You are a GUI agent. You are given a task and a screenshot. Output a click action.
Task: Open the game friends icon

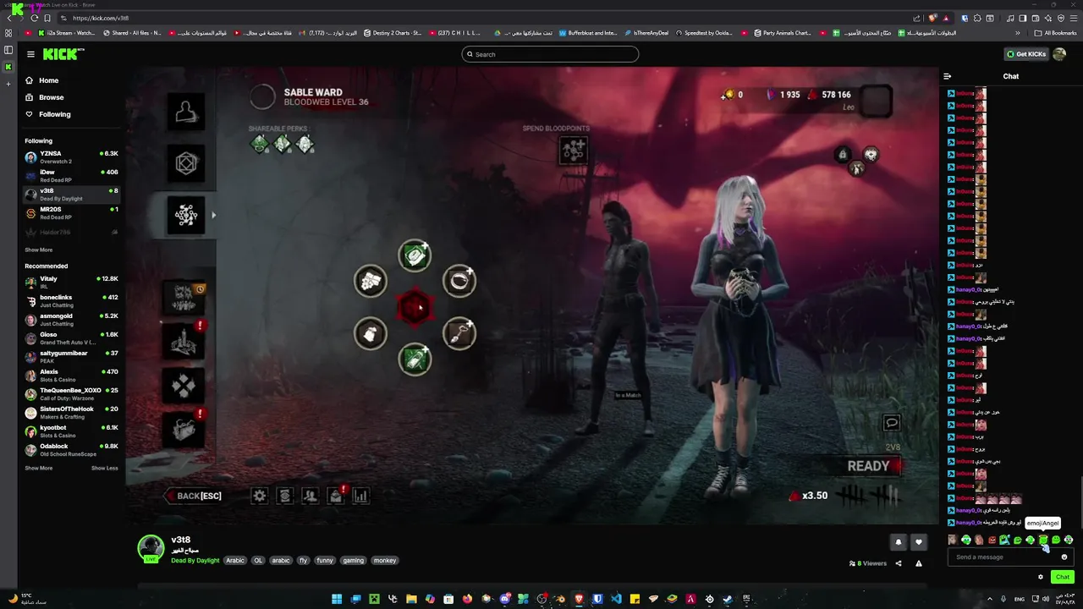point(311,496)
